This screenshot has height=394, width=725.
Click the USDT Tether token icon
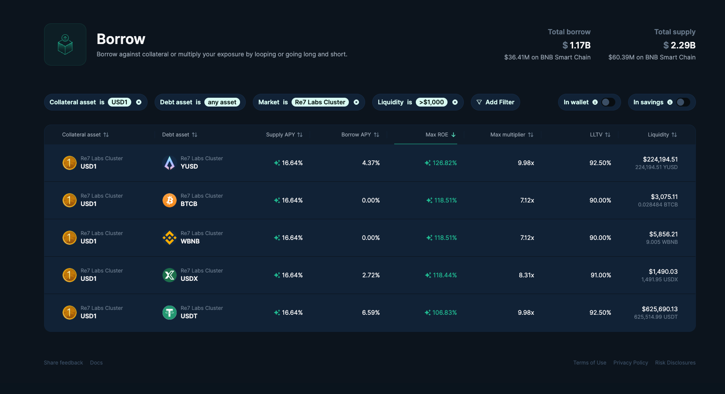(169, 313)
